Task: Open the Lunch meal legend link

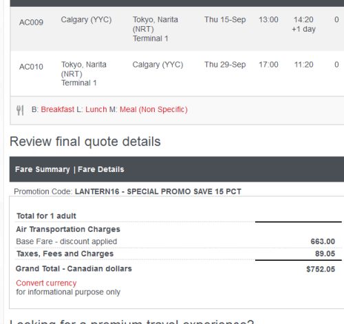Action: tap(96, 109)
